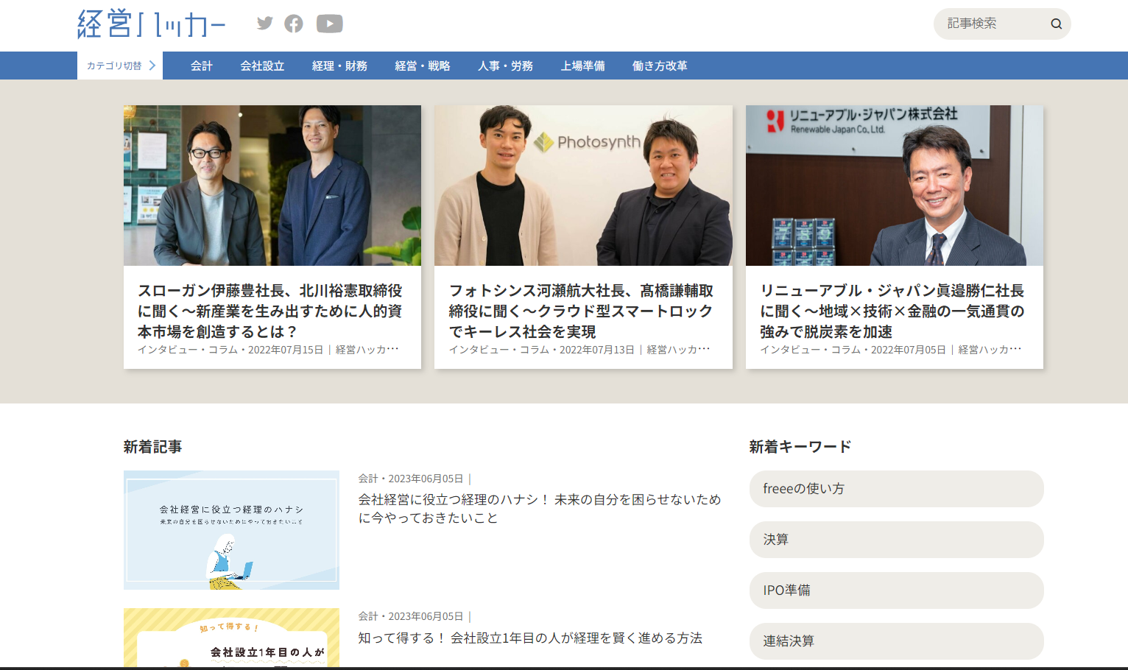This screenshot has height=670, width=1128.
Task: Open the 会計 category
Action: coord(202,66)
